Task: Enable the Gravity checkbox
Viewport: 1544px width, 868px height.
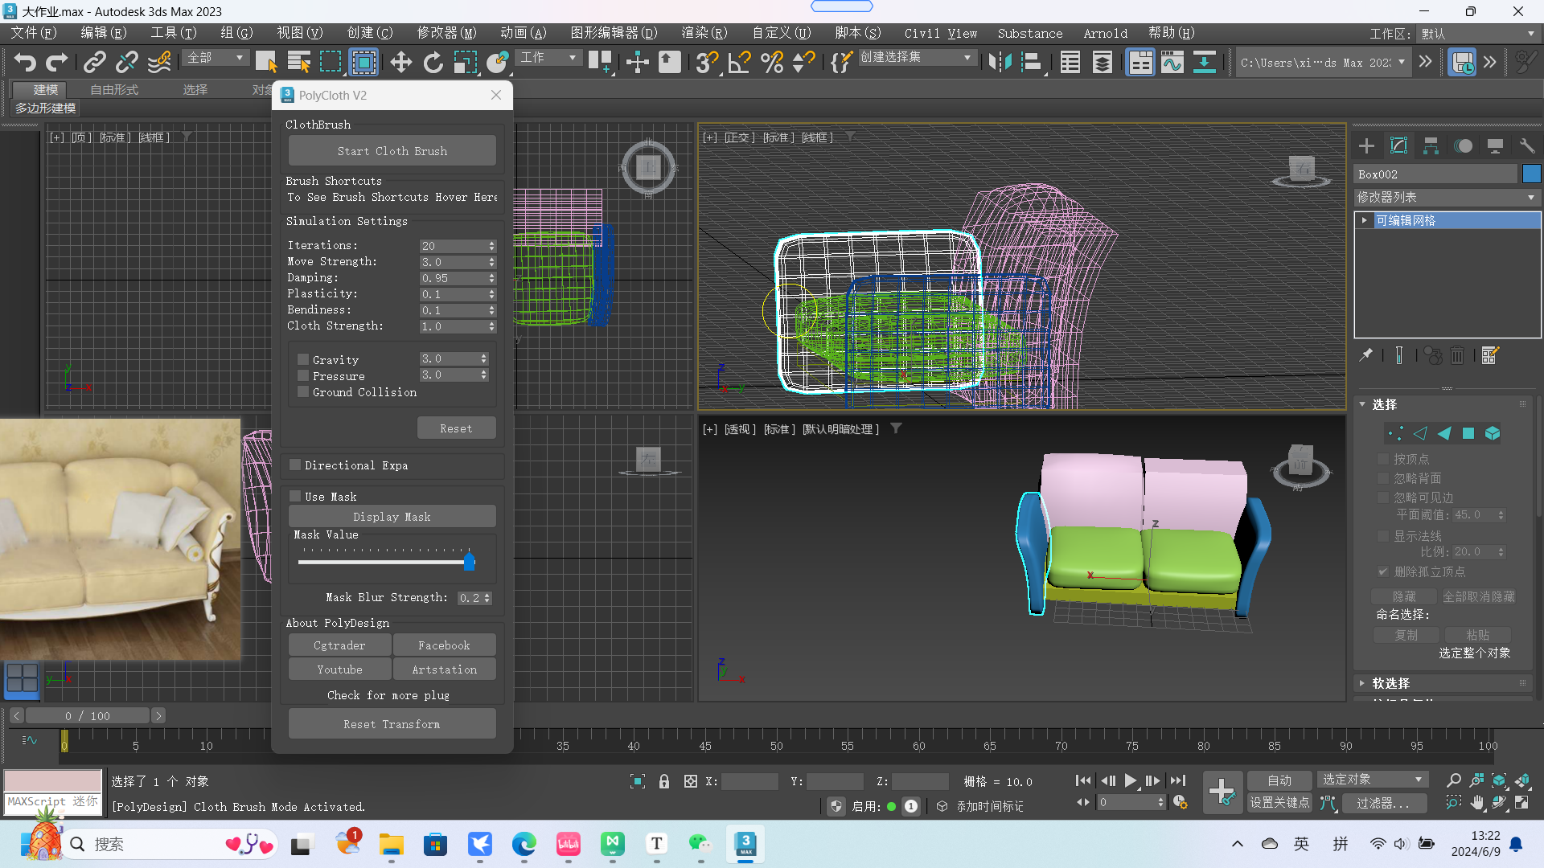Action: pyautogui.click(x=303, y=359)
